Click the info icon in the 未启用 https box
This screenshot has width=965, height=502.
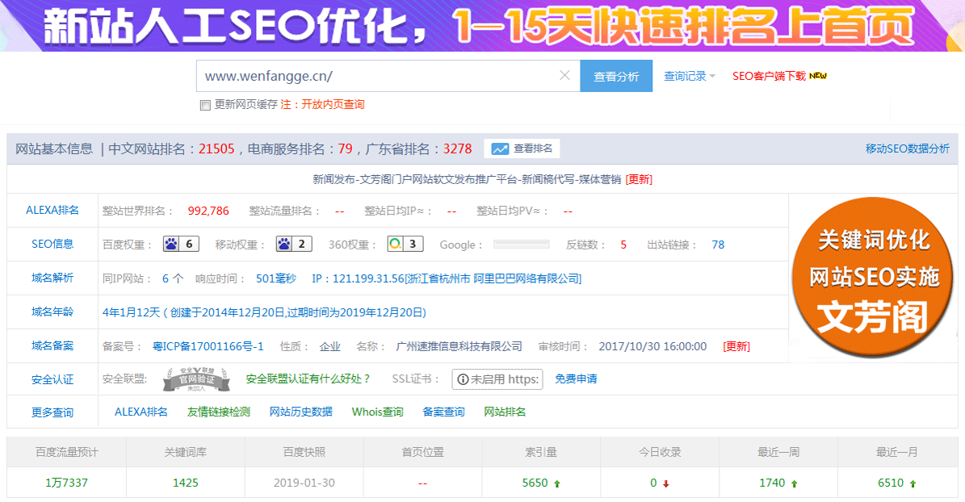(463, 379)
